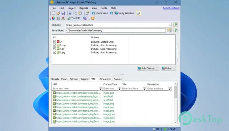This screenshot has width=229, height=131.
Task: Open the Rules dialog button
Action: tap(168, 68)
